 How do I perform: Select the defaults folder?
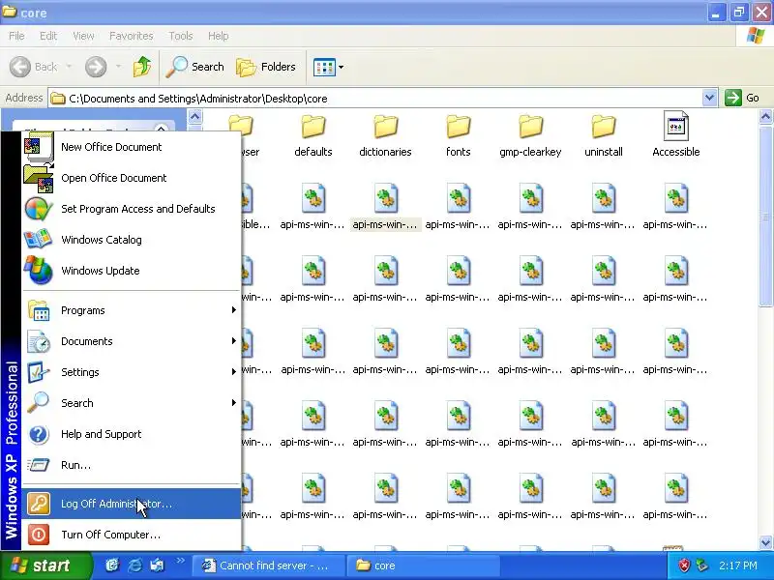pyautogui.click(x=313, y=136)
